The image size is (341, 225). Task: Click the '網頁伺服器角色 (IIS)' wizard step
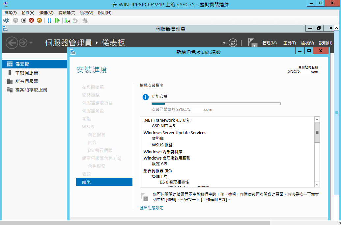point(101,158)
